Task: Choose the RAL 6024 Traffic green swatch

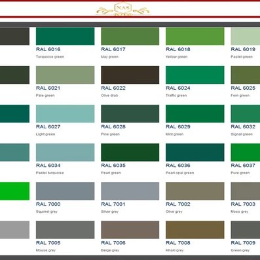Action: pos(195,75)
